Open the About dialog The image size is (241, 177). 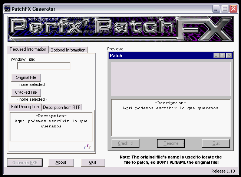click(x=61, y=162)
